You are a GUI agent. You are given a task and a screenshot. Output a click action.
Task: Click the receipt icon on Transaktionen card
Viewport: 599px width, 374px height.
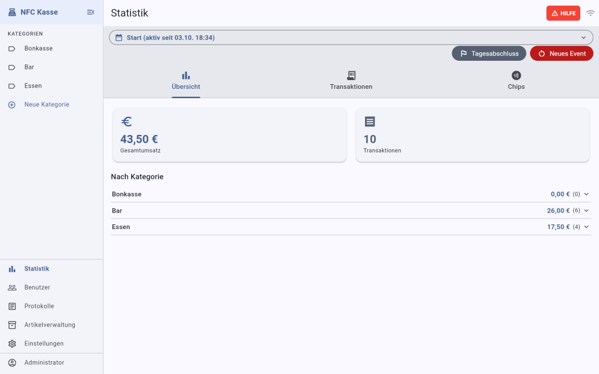tap(370, 122)
